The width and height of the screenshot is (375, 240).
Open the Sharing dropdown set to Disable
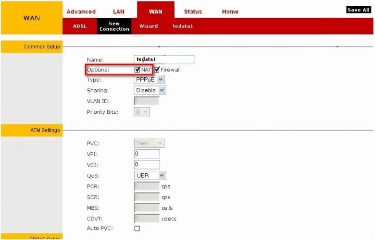pos(150,90)
